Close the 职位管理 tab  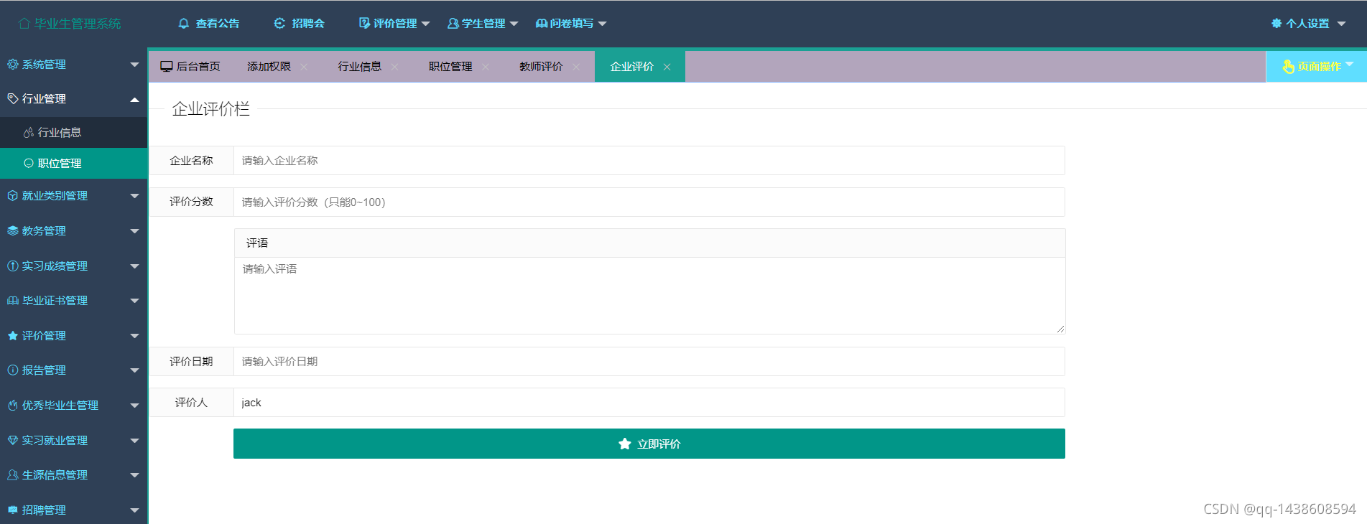pos(486,67)
